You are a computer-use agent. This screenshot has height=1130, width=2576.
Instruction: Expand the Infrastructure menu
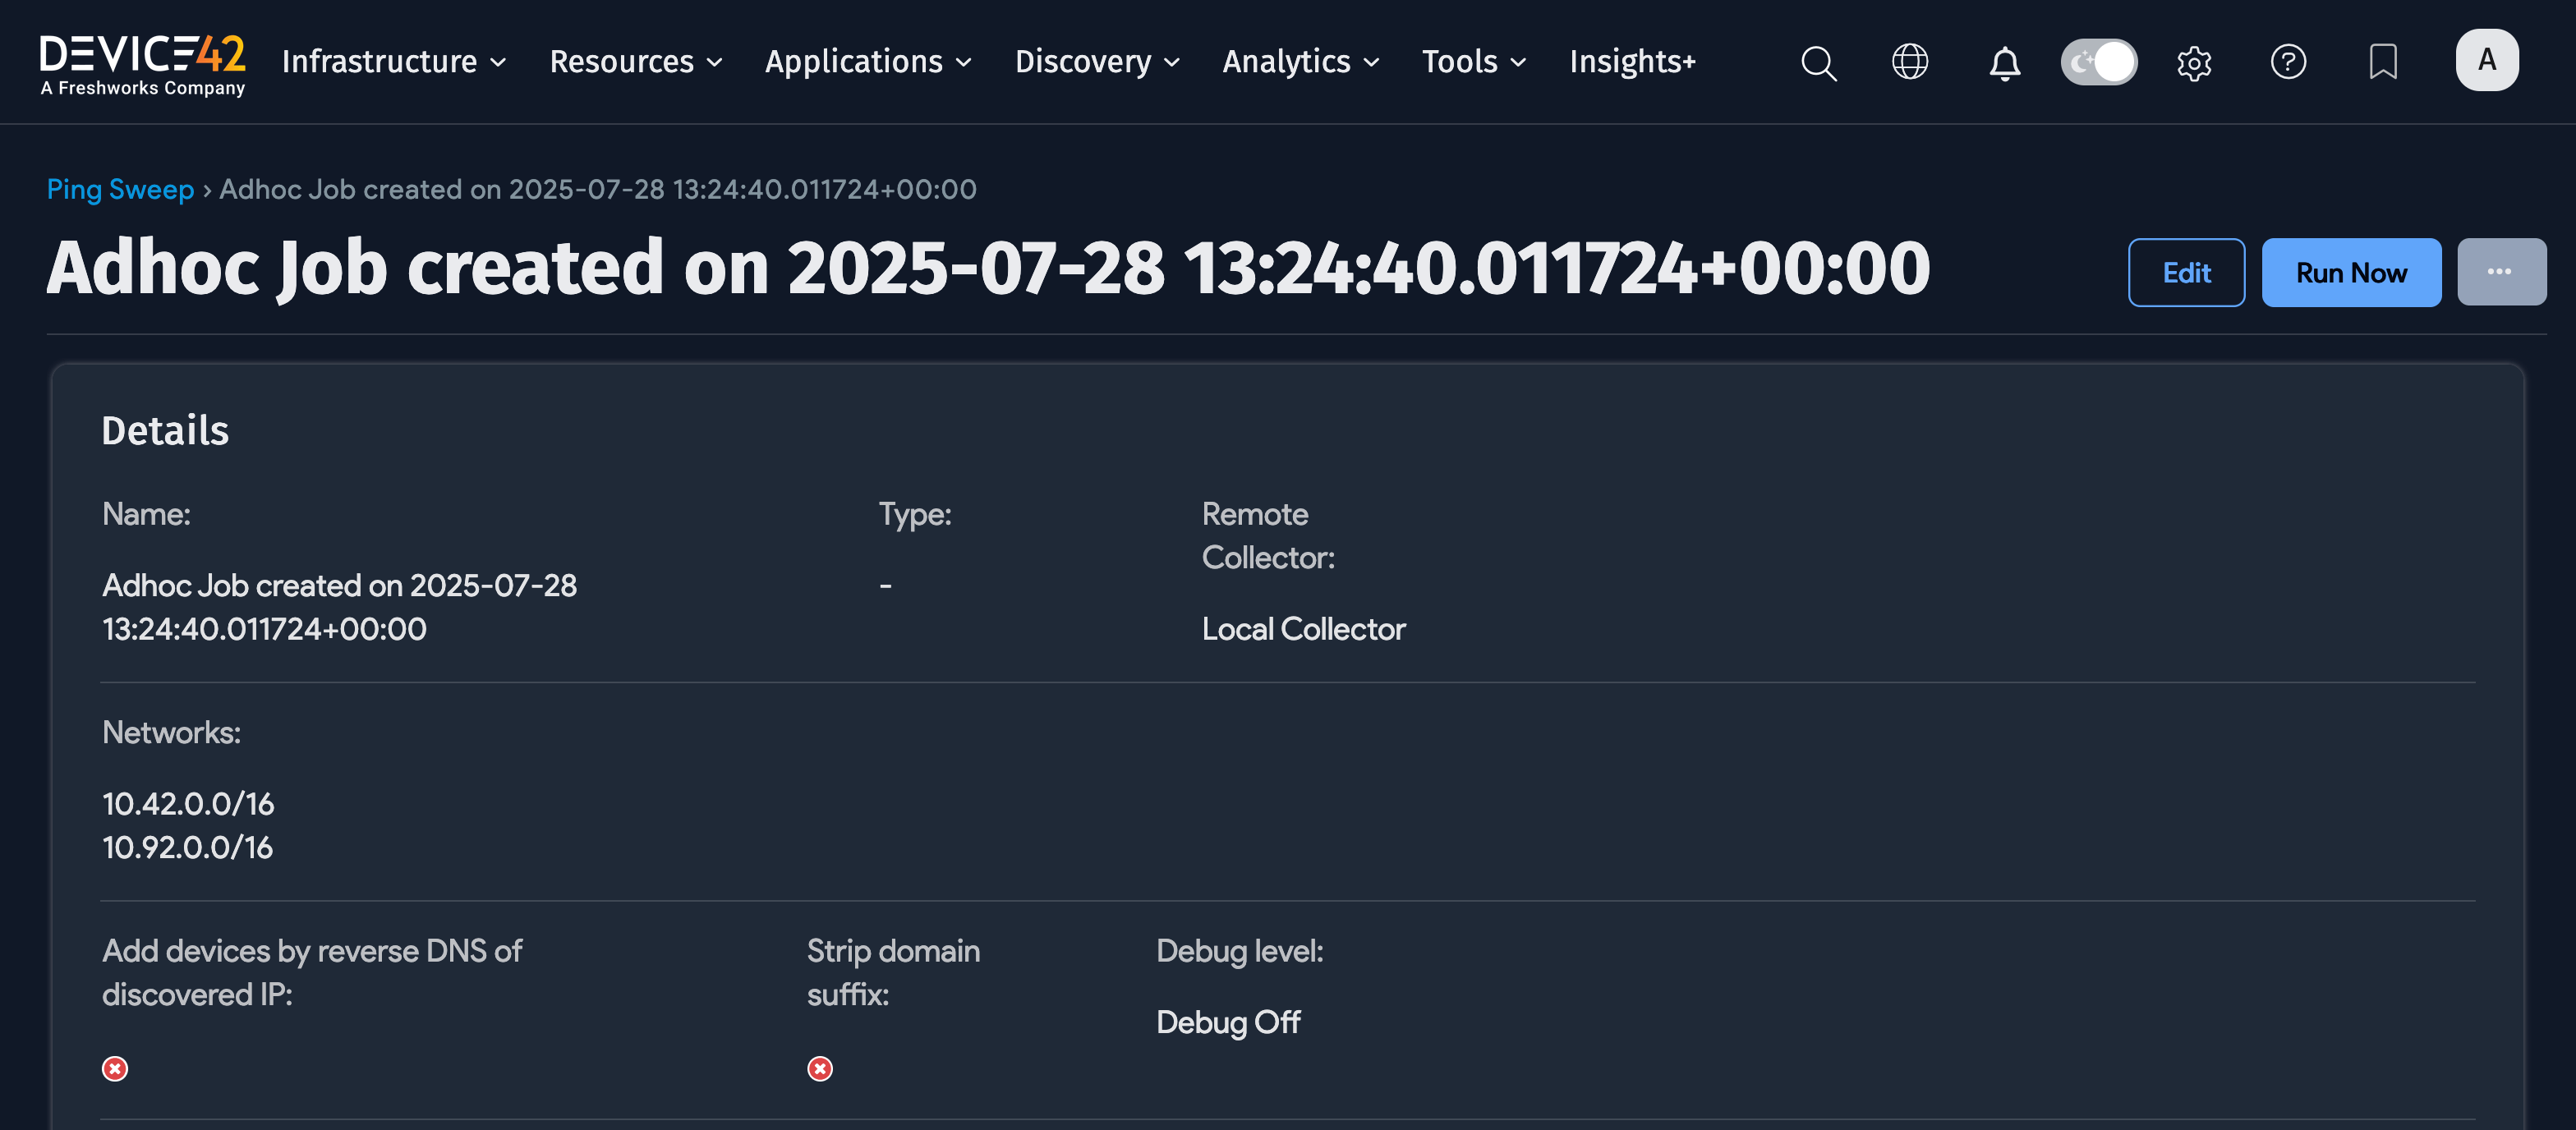[394, 62]
